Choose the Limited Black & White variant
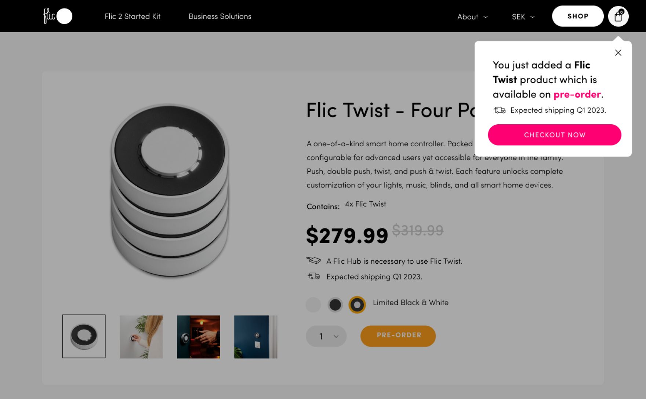Image resolution: width=646 pixels, height=399 pixels. pyautogui.click(x=357, y=305)
